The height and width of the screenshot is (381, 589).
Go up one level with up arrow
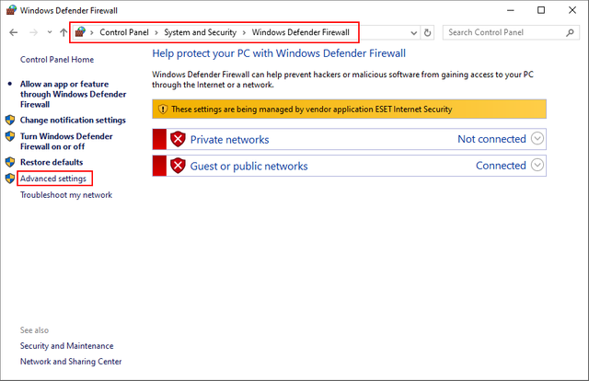(64, 33)
